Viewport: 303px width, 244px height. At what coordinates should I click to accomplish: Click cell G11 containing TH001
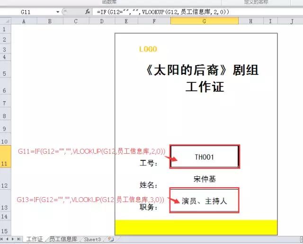click(x=205, y=157)
